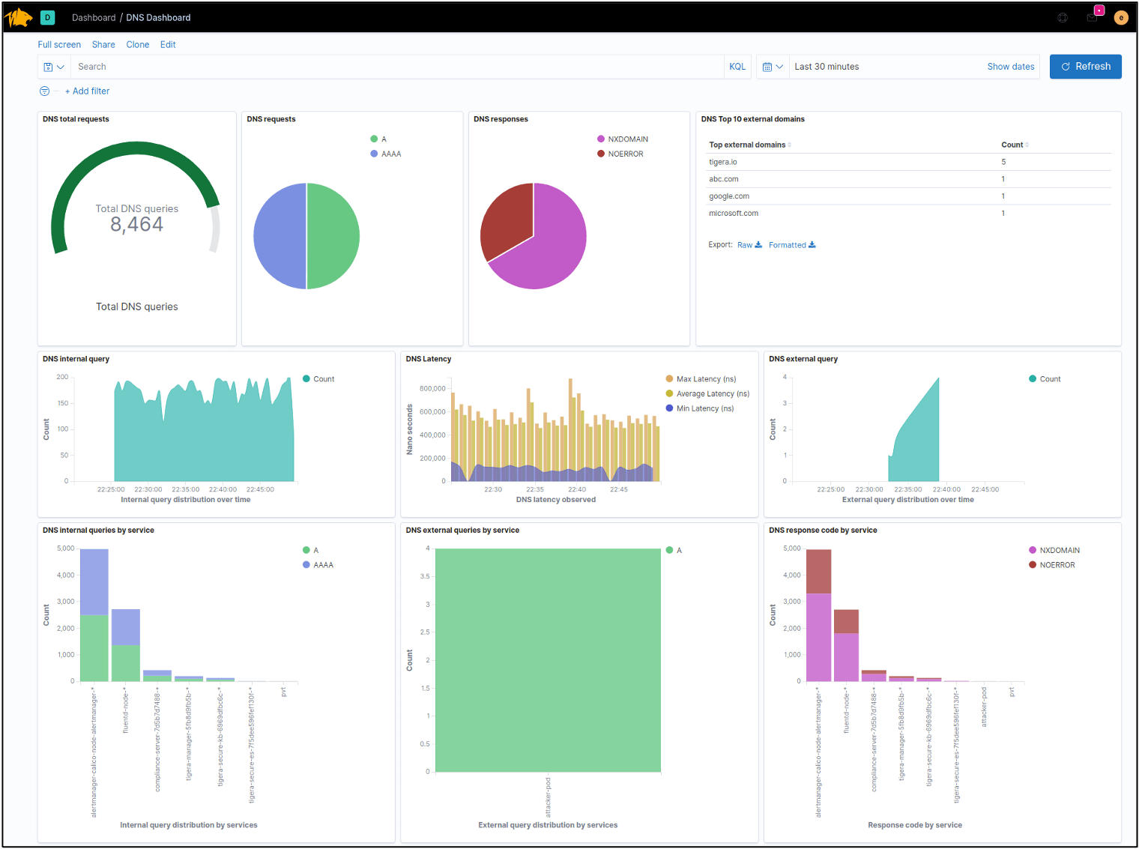The height and width of the screenshot is (849, 1139).
Task: Download Formatted export icon
Action: click(x=812, y=245)
